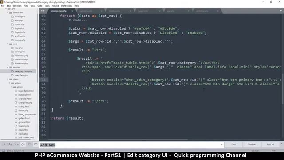This screenshot has height=160, width=284.
Task: Open home.php in sidebar
Action: point(20,24)
